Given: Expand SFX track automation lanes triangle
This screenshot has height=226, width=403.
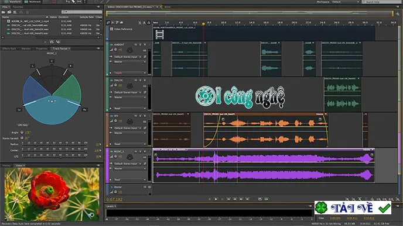Looking at the screenshot, I should [x=111, y=144].
